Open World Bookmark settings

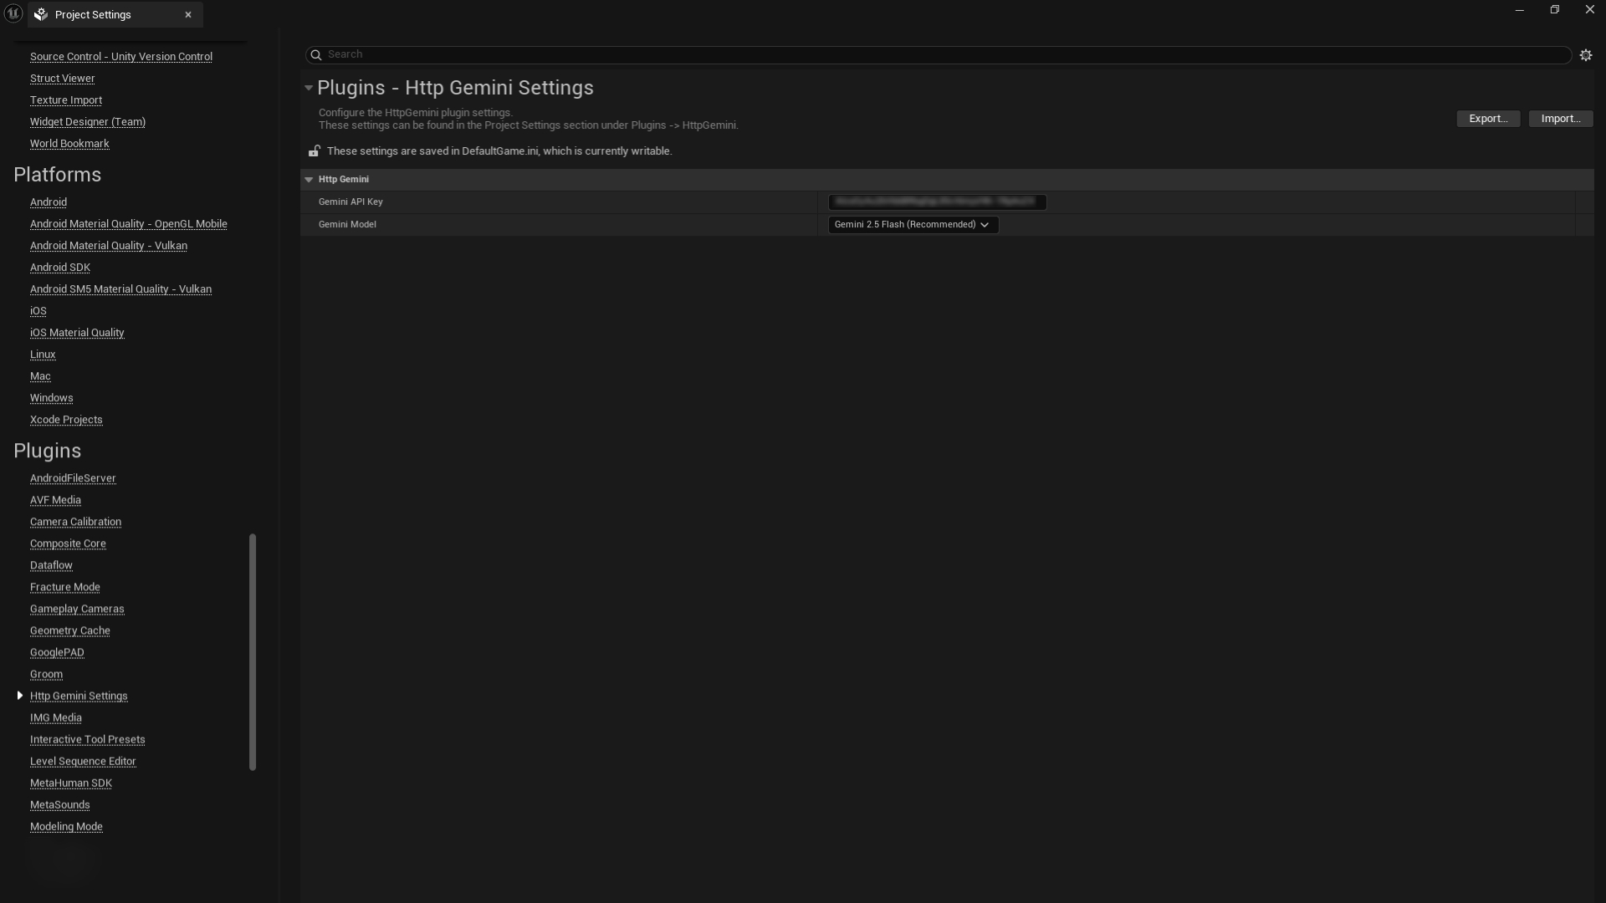pyautogui.click(x=69, y=144)
